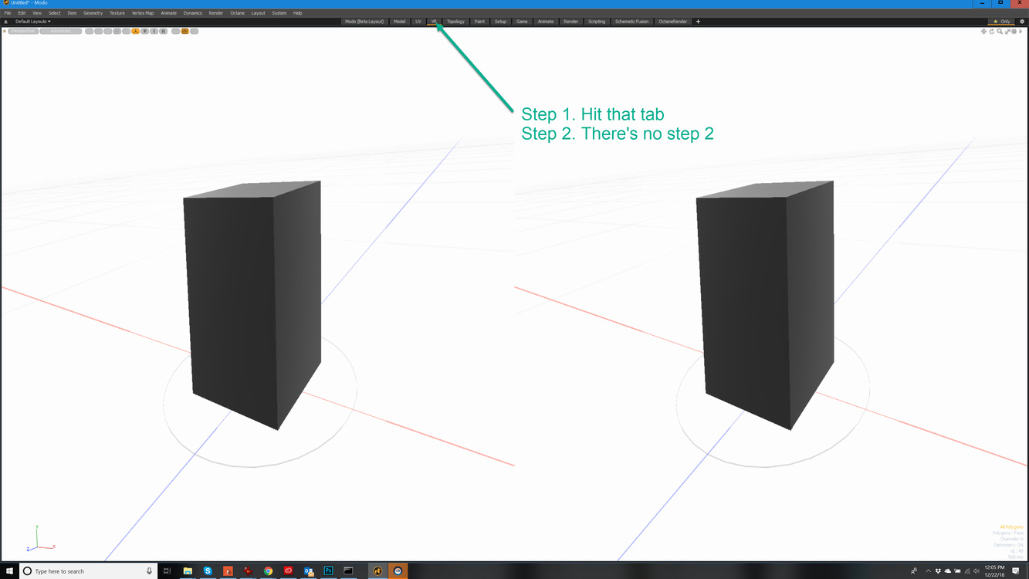
Task: Switch to the UV layout tab
Action: click(x=418, y=22)
